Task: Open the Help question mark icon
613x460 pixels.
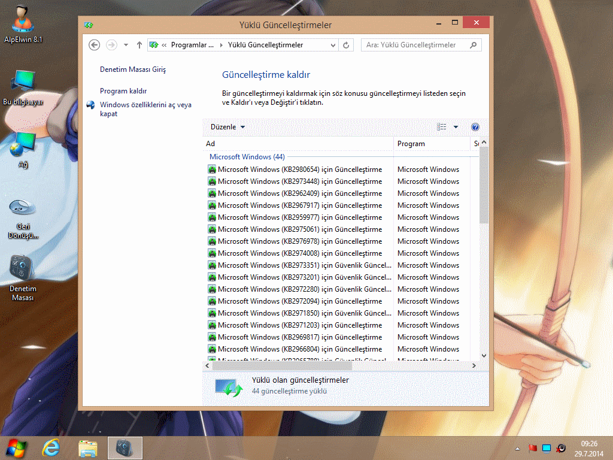Action: pyautogui.click(x=475, y=127)
